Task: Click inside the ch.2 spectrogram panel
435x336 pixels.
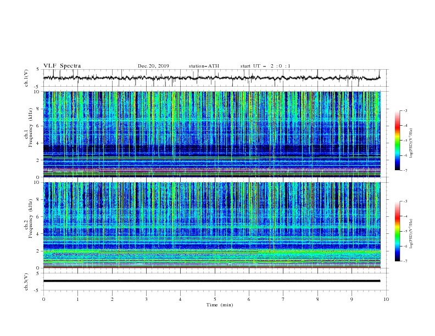Action: (x=211, y=225)
